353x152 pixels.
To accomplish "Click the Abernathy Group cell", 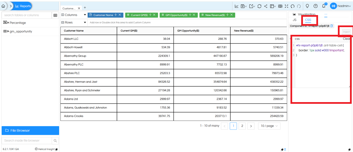I will [89, 56].
